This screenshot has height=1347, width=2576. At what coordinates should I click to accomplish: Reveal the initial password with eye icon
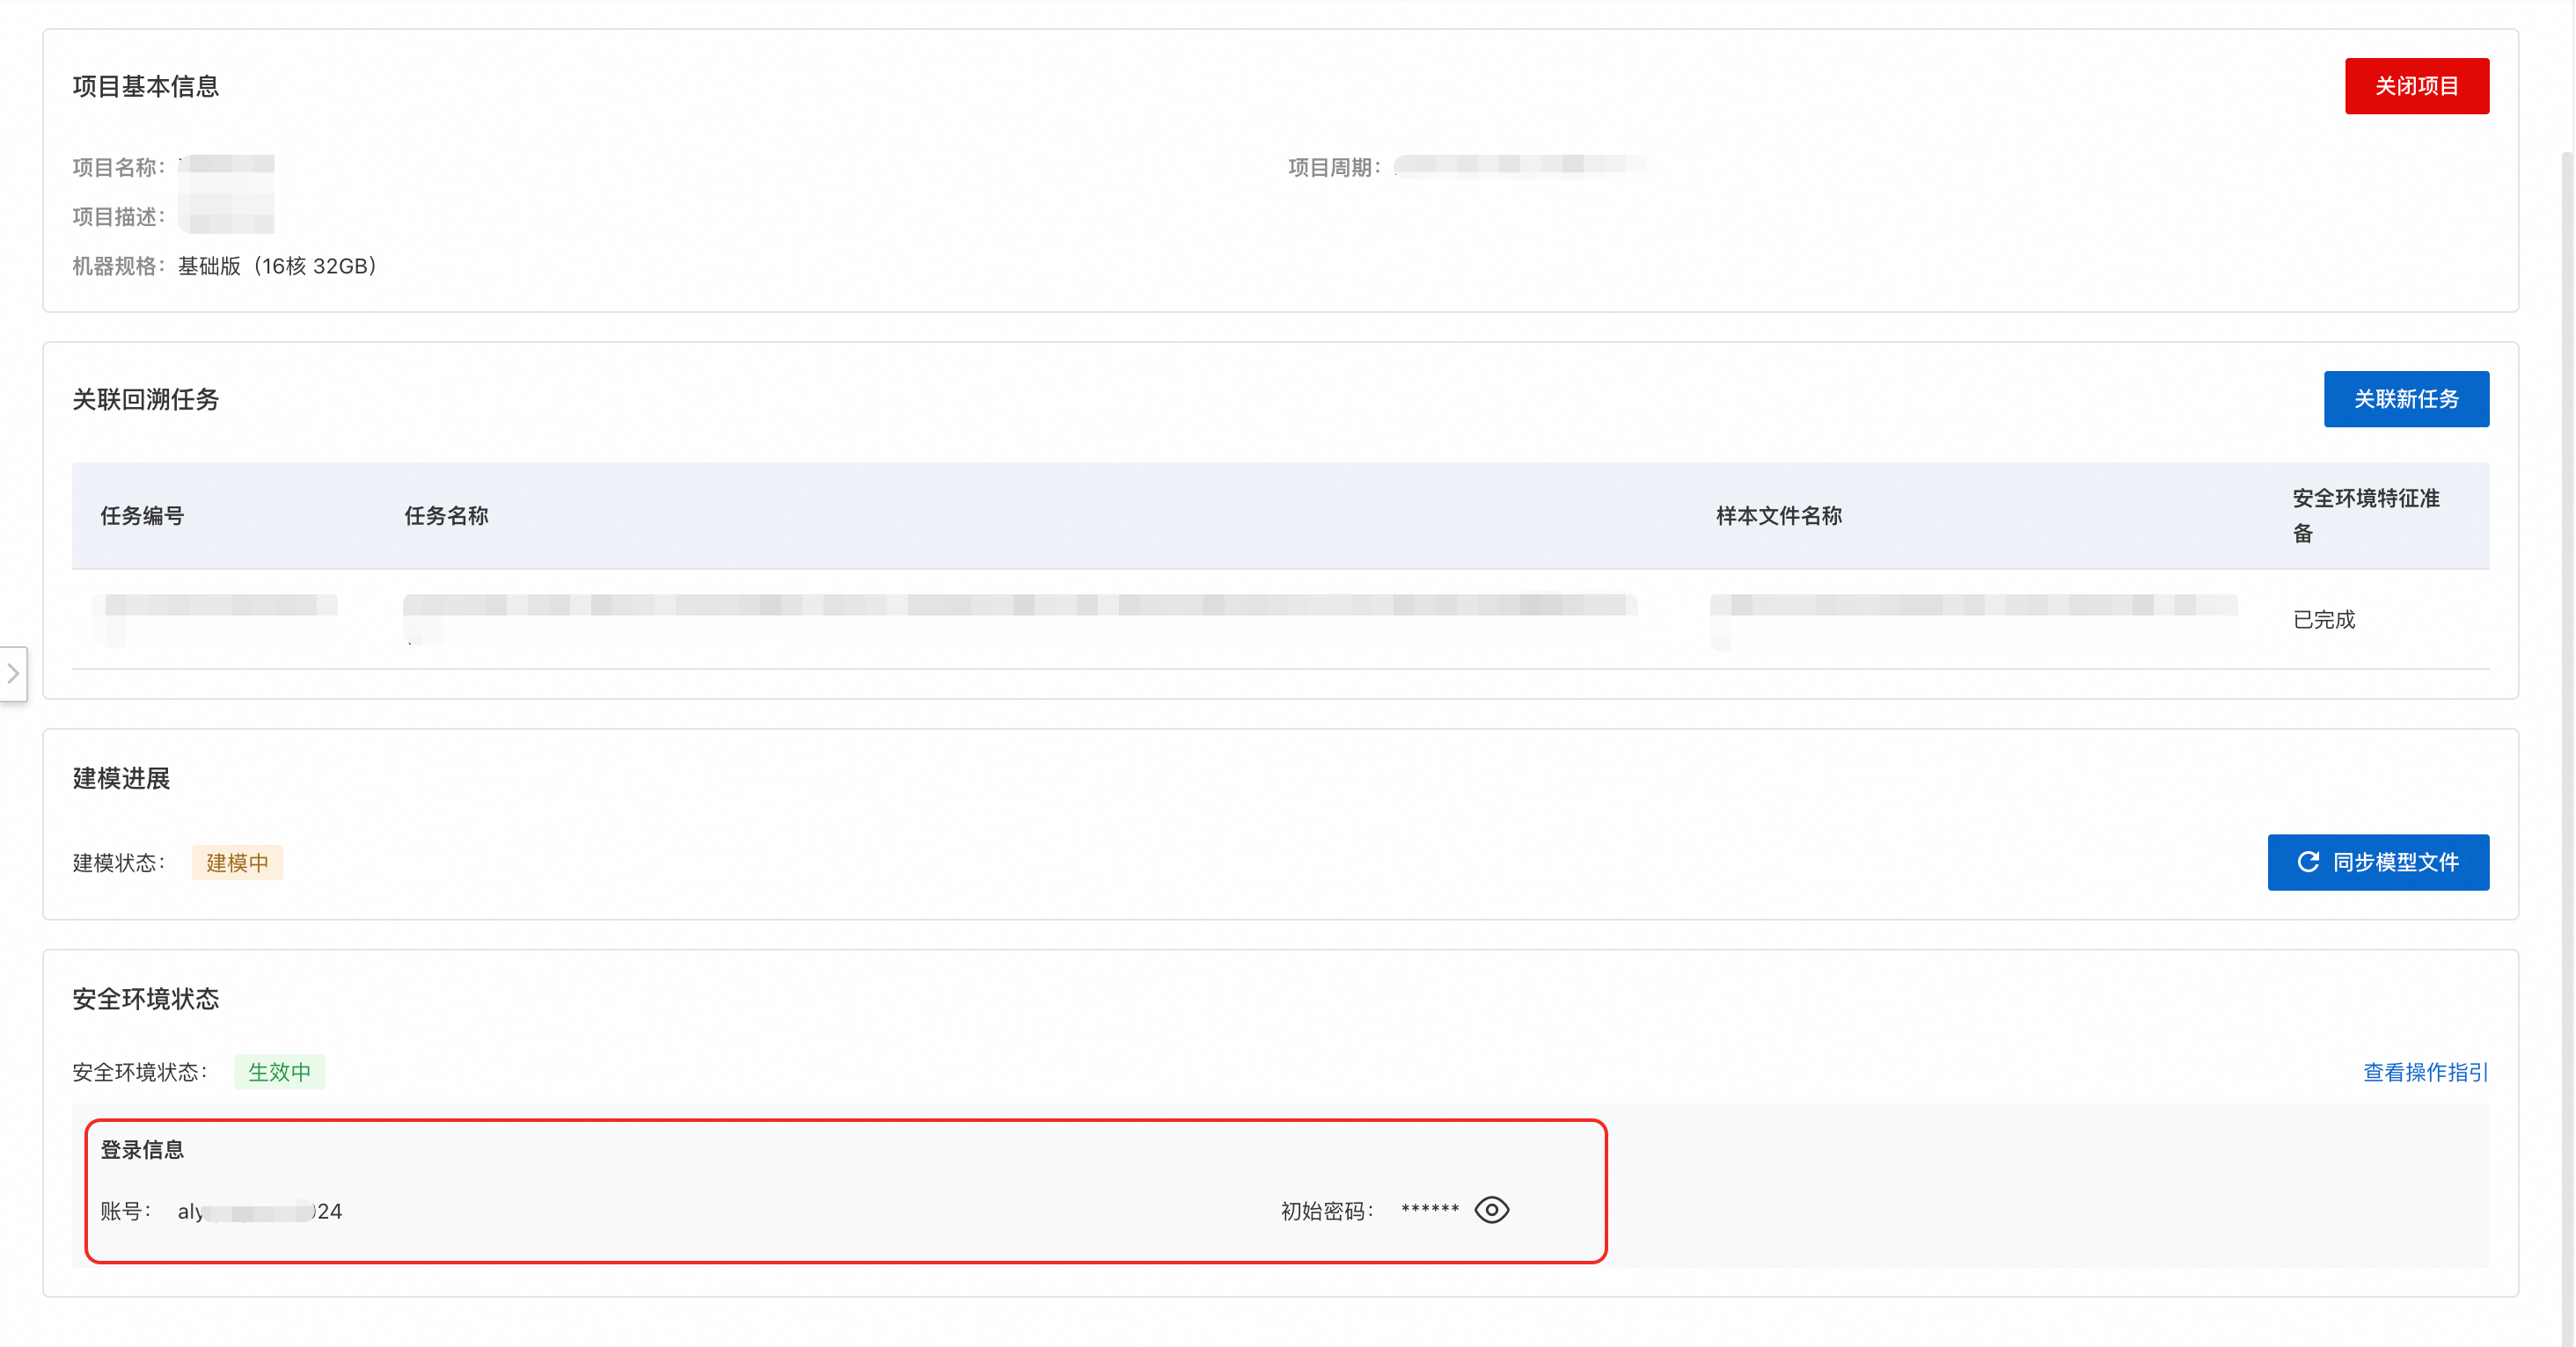pyautogui.click(x=1491, y=1210)
